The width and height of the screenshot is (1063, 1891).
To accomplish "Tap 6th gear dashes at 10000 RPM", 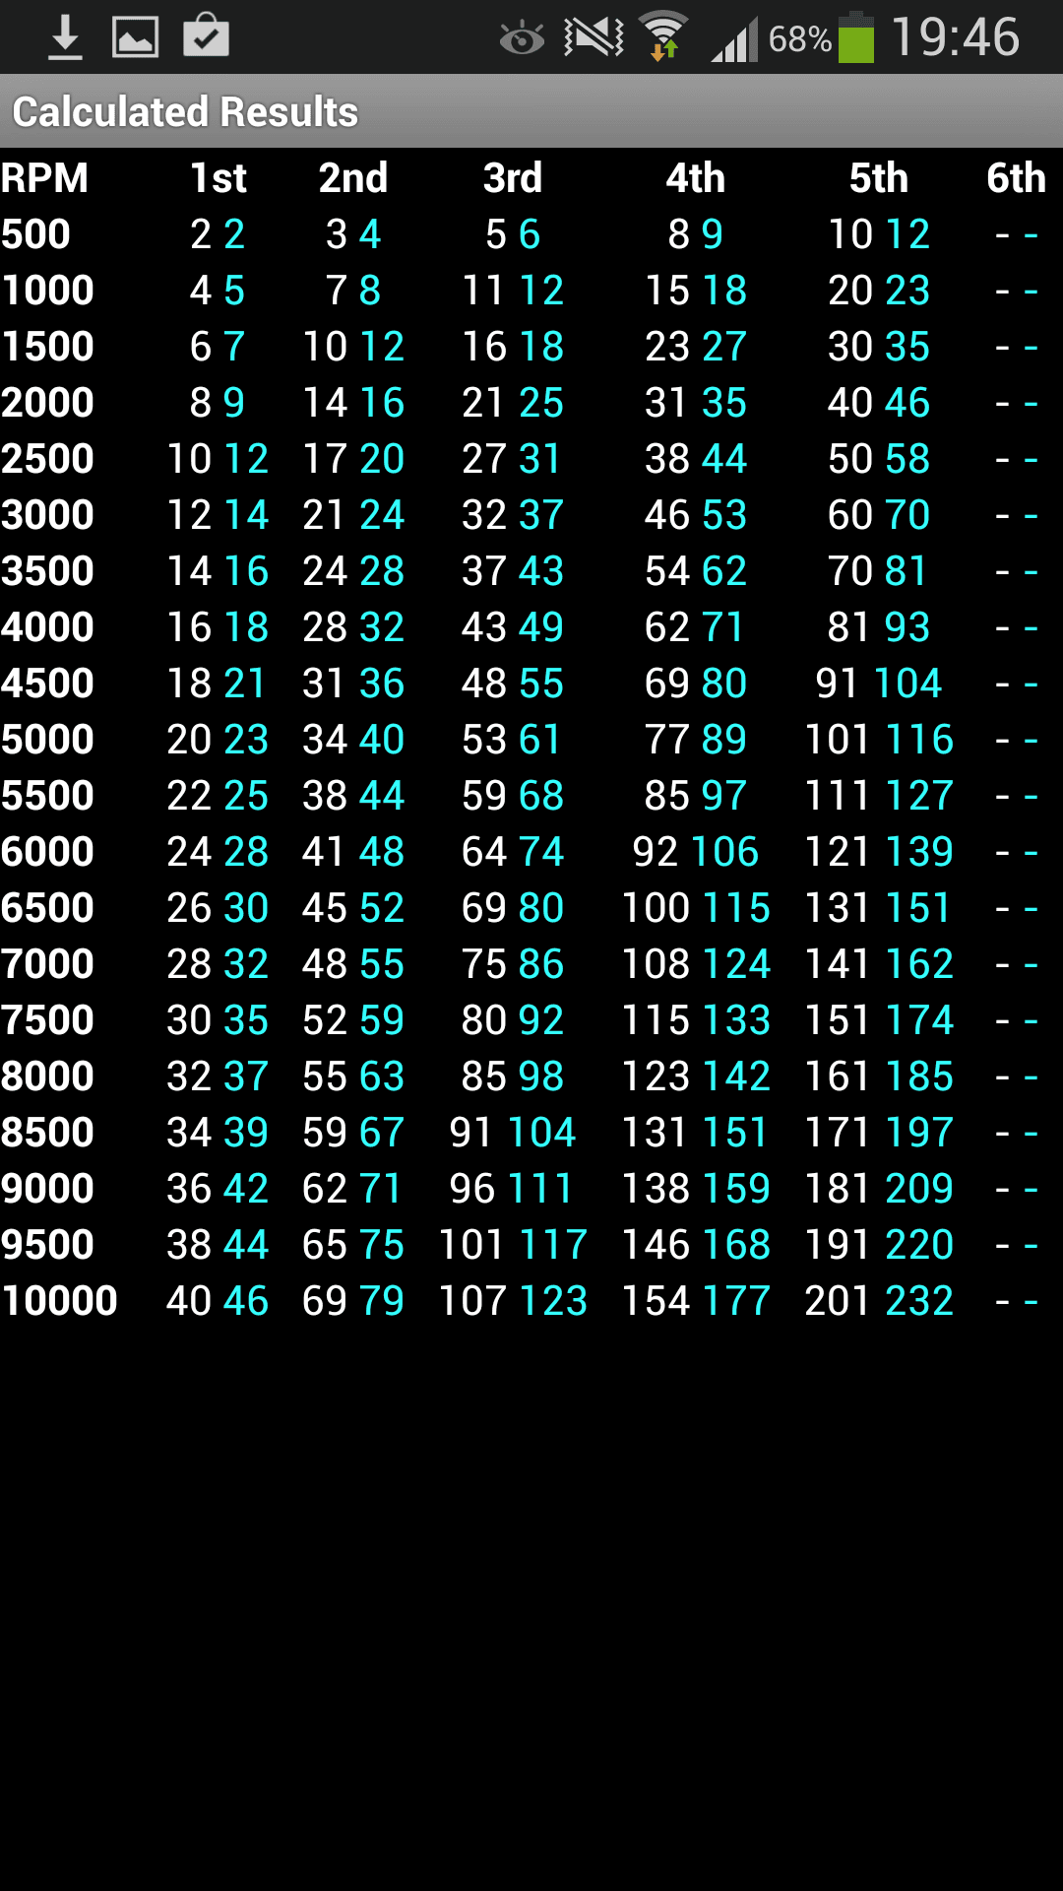I will pos(1017,1301).
